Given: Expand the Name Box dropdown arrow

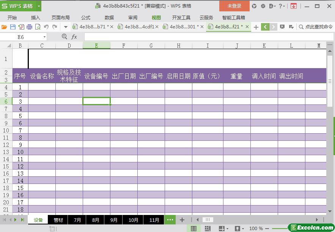Looking at the screenshot, I should 44,37.
